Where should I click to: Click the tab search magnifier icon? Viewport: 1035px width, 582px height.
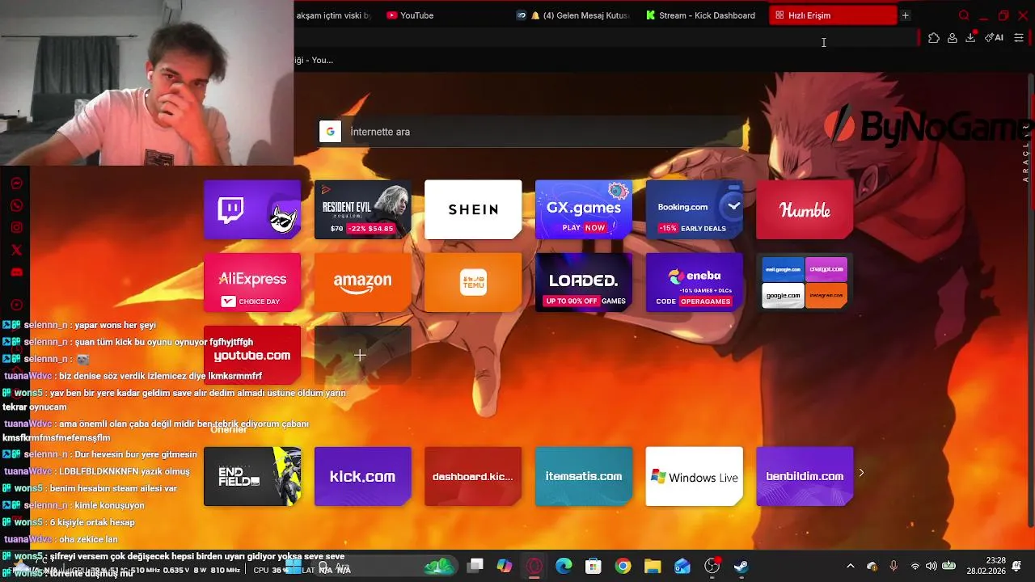[x=964, y=15]
